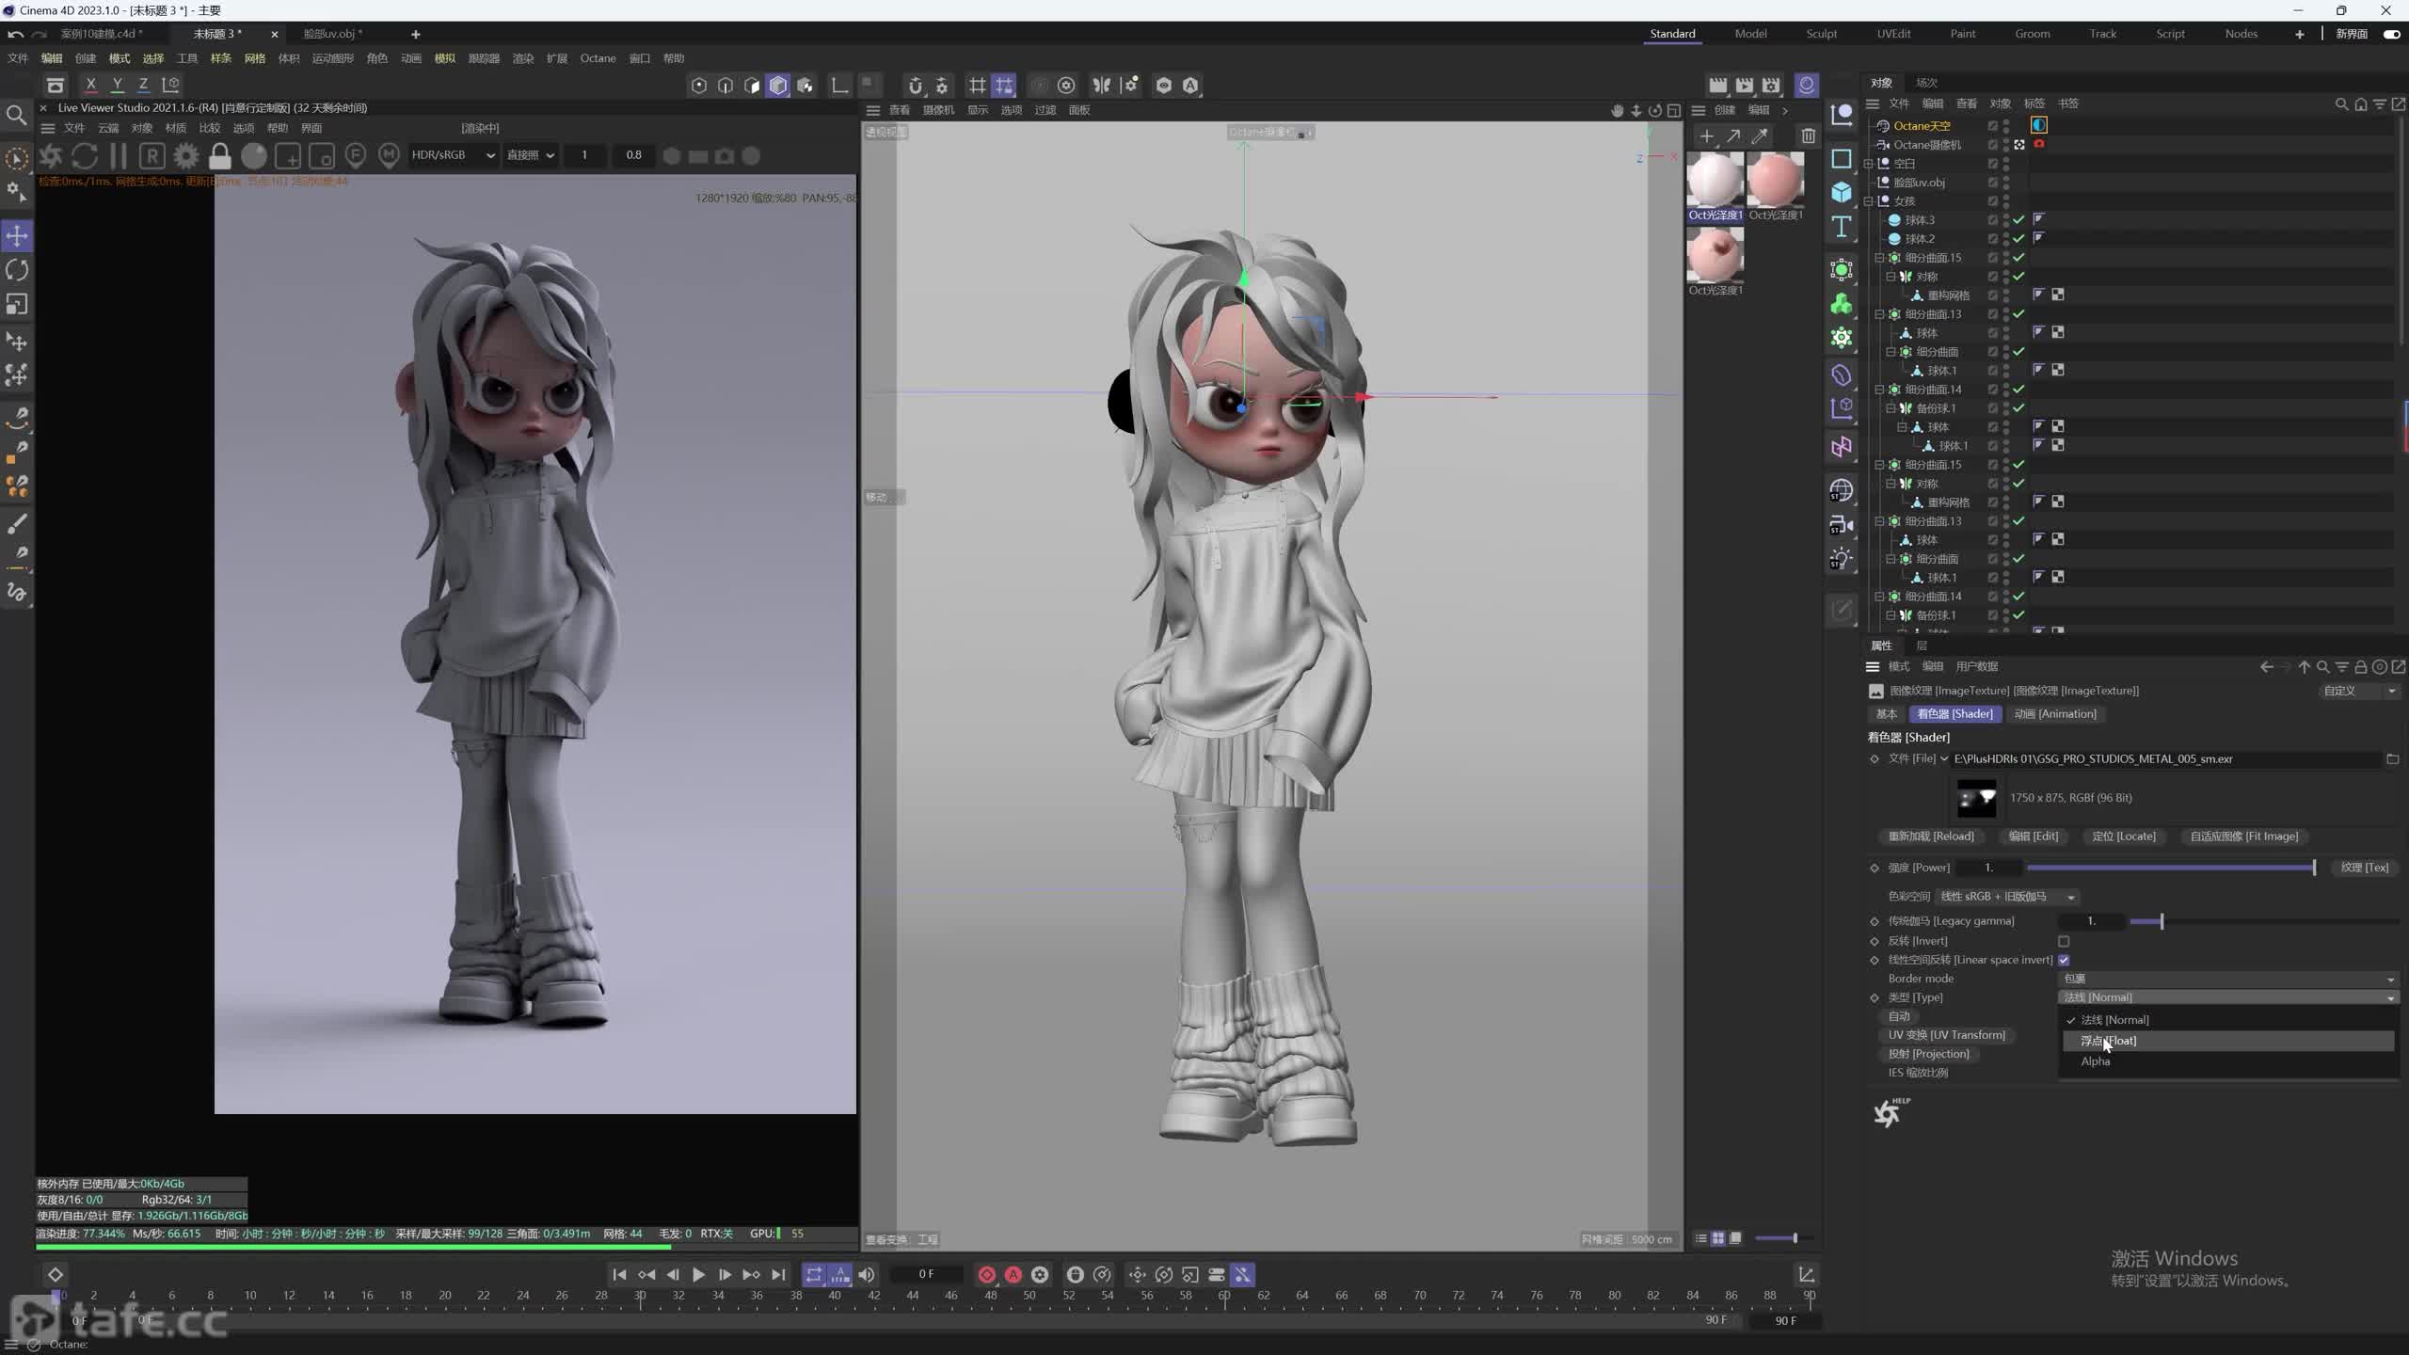Collapse the first 细分曲面.13 tree node

(1880, 313)
